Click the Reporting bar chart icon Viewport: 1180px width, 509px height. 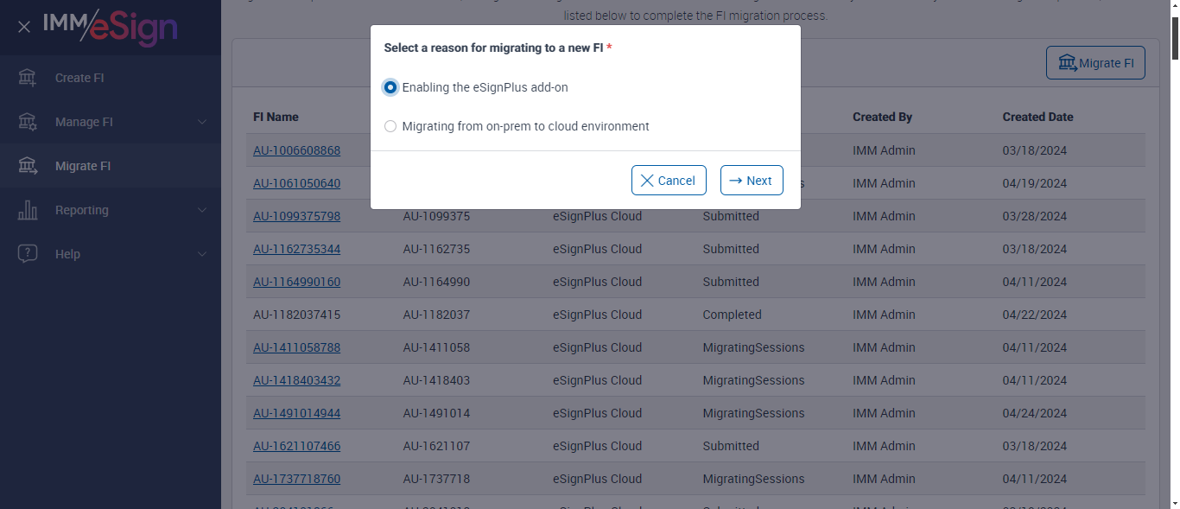(28, 210)
